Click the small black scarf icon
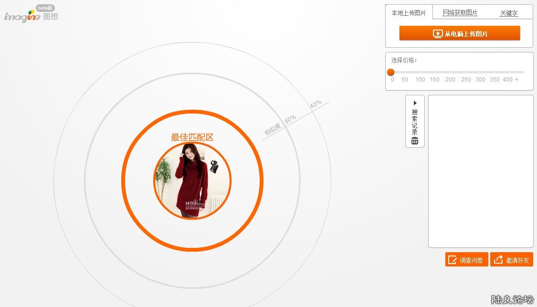 coord(213,166)
